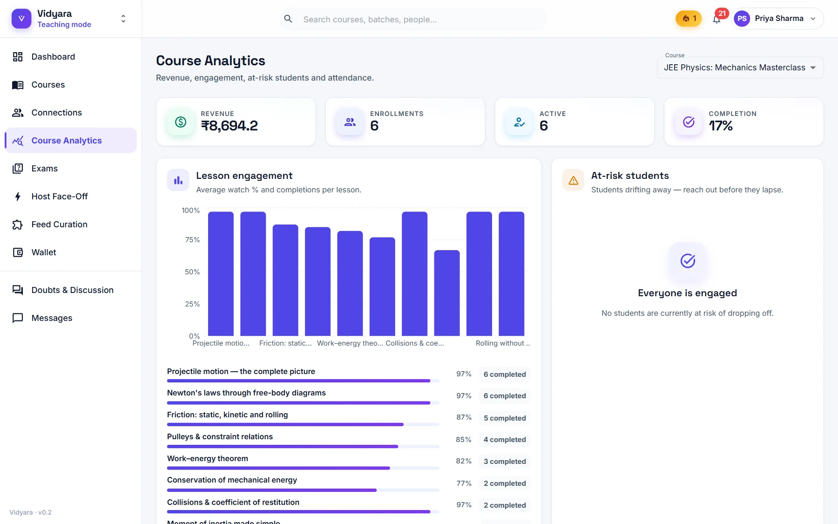Open notifications bell with 21 badge
838x524 pixels.
tap(717, 19)
